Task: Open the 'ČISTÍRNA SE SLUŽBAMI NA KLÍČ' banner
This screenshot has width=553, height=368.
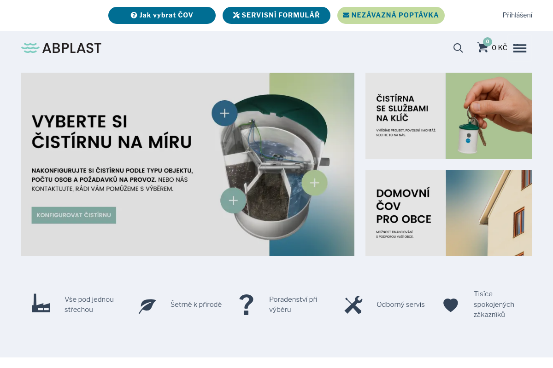Action: point(448,115)
